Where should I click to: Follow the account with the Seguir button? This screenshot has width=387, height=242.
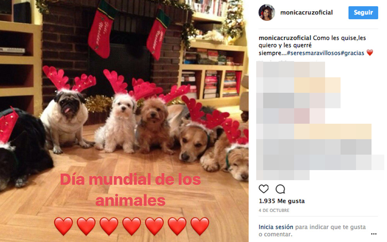click(x=363, y=13)
